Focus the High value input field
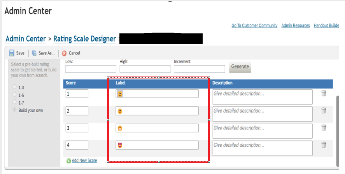Viewport: 345px width, 174px height. tap(145, 69)
